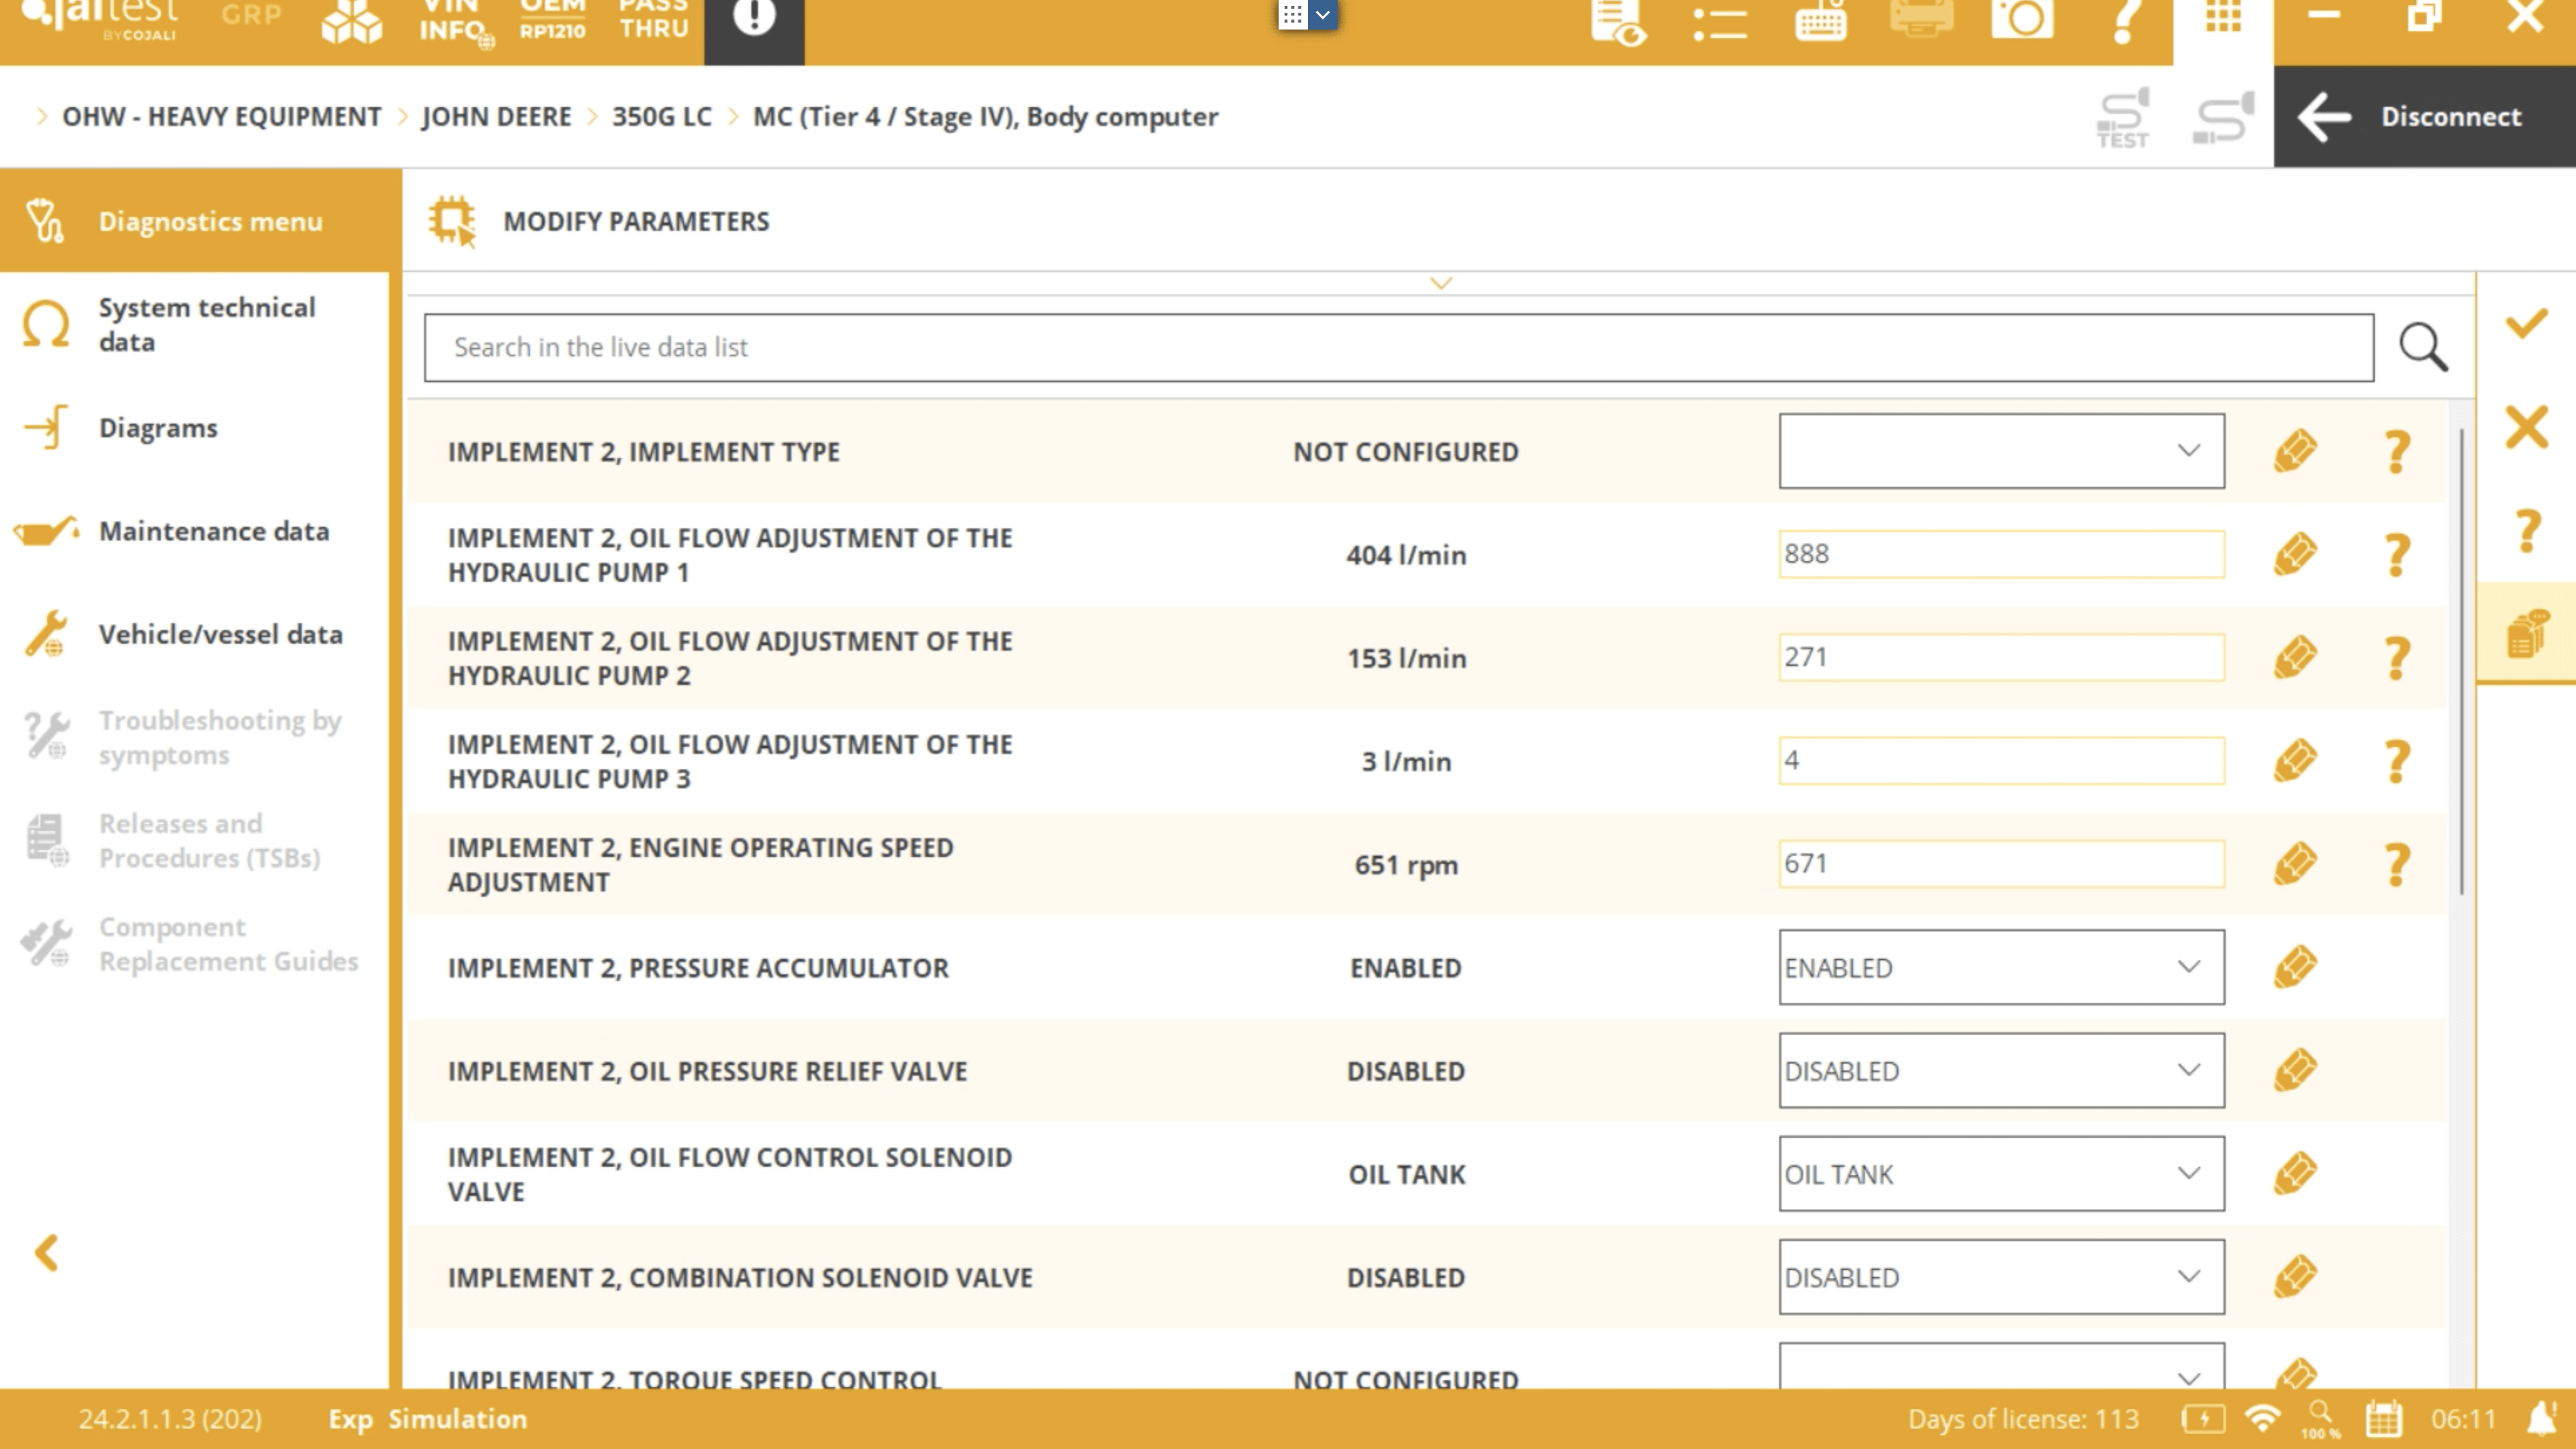
Task: Expand Combination Solenoid Valve dropdown
Action: pyautogui.click(x=2001, y=1277)
